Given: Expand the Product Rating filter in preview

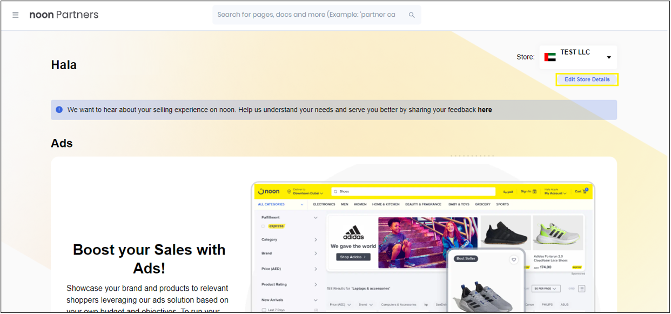Looking at the screenshot, I should (316, 284).
